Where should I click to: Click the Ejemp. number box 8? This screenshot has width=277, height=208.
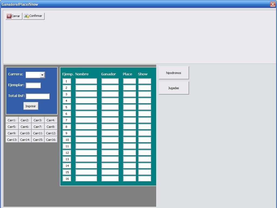click(x=67, y=127)
